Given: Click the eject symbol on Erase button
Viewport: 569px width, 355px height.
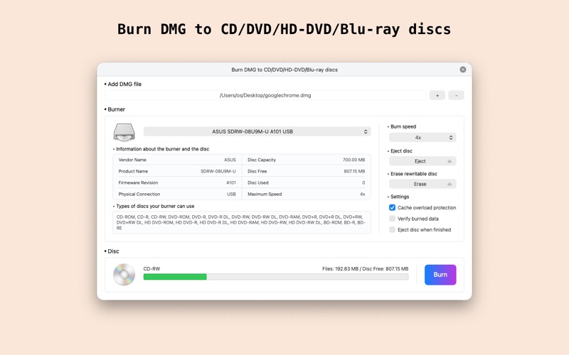Looking at the screenshot, I should coord(450,184).
